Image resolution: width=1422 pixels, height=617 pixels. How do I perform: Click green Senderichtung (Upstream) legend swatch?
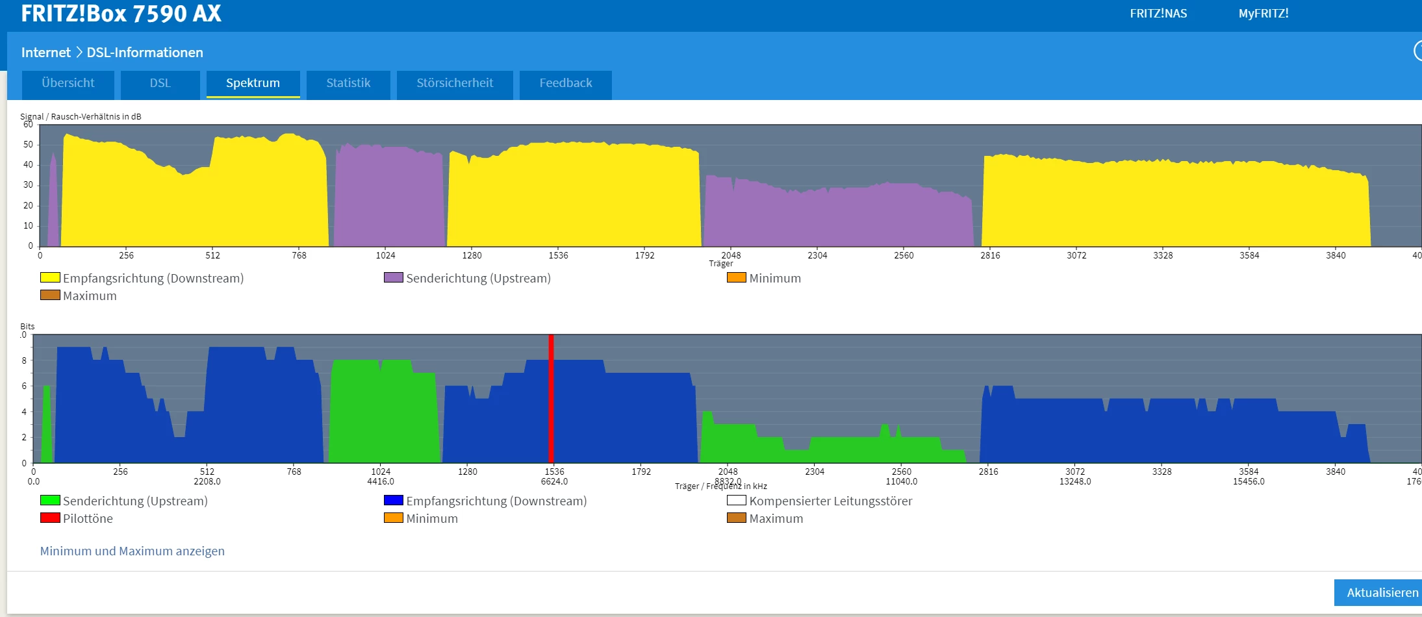tap(50, 501)
